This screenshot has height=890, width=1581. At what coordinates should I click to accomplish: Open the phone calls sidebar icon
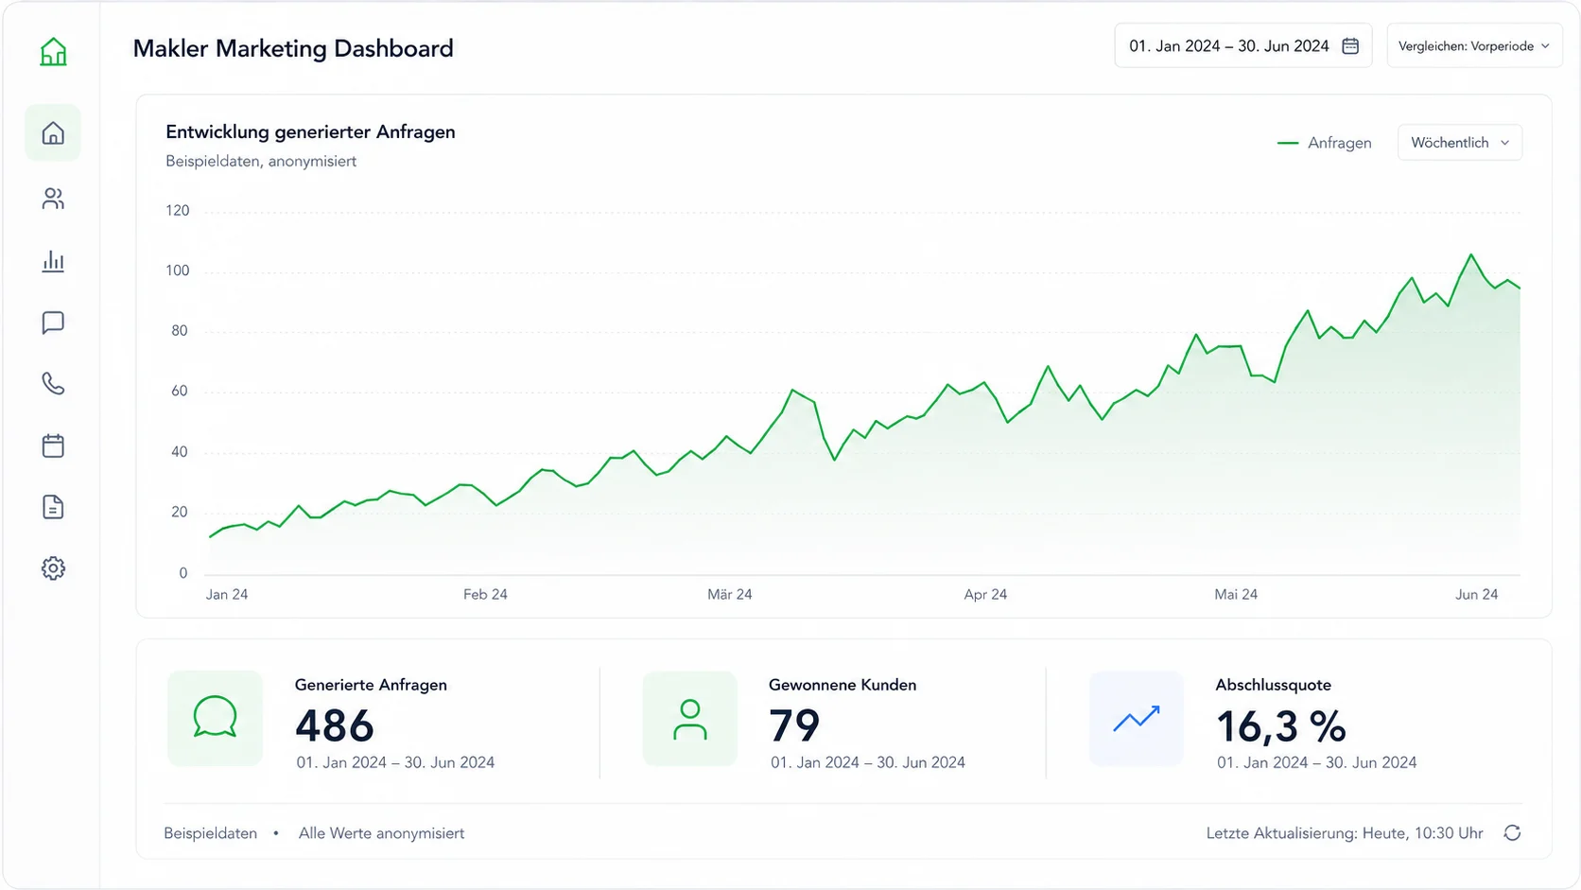tap(53, 384)
